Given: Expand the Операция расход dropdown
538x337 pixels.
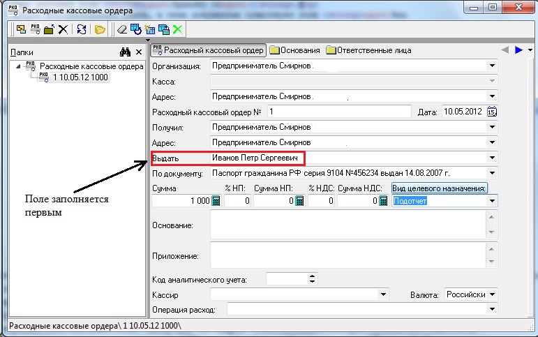Looking at the screenshot, I should [x=492, y=309].
